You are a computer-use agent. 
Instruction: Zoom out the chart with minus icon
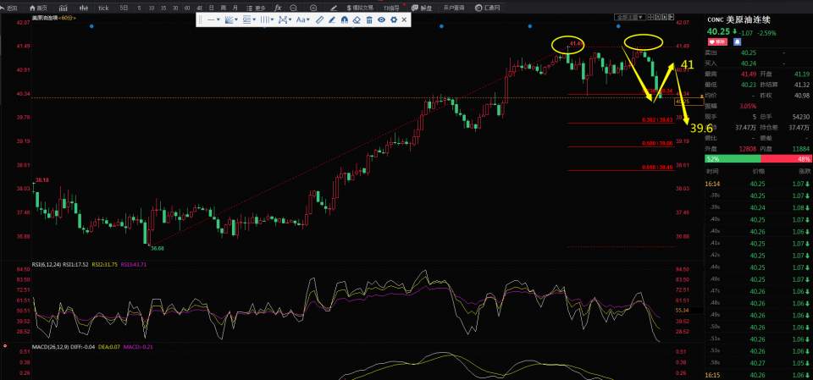(294, 8)
